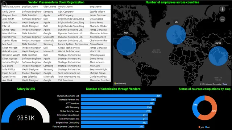Click candidate Ella Hill cell
The width and height of the screenshot is (232, 130).
[6, 26]
